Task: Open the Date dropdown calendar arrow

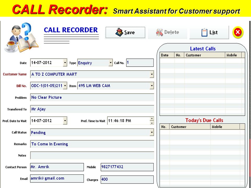Action: pyautogui.click(x=65, y=63)
